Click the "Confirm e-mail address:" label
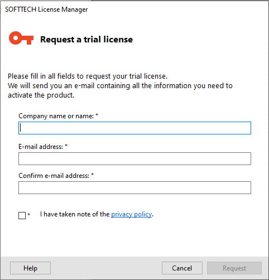 (54, 176)
